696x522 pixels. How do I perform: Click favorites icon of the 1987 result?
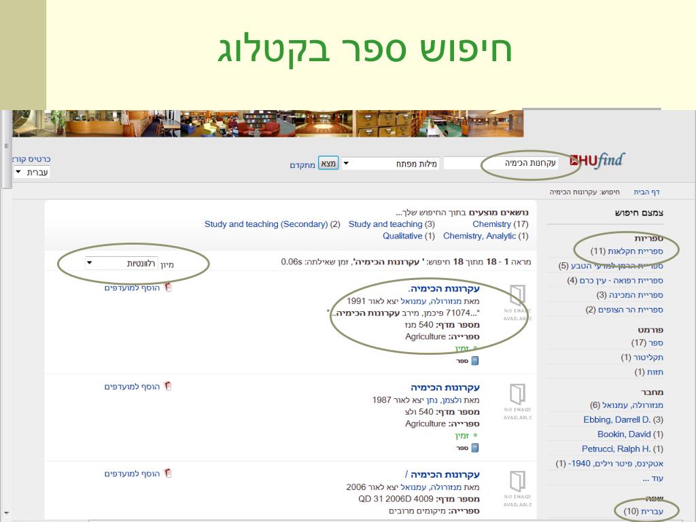168,386
